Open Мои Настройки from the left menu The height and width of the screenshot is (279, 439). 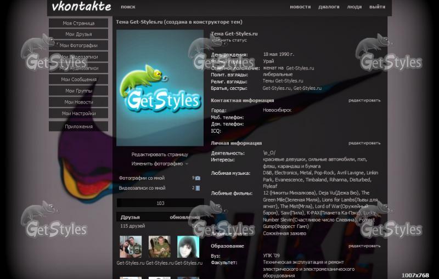(78, 113)
